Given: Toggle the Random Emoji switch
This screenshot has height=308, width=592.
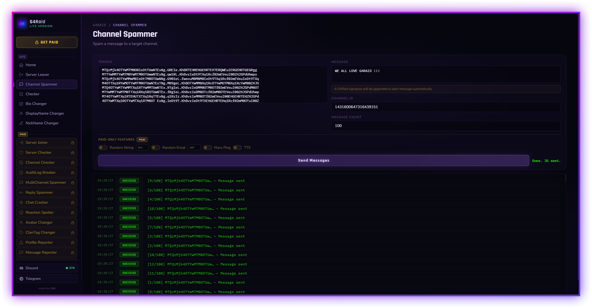Looking at the screenshot, I should click(x=156, y=148).
